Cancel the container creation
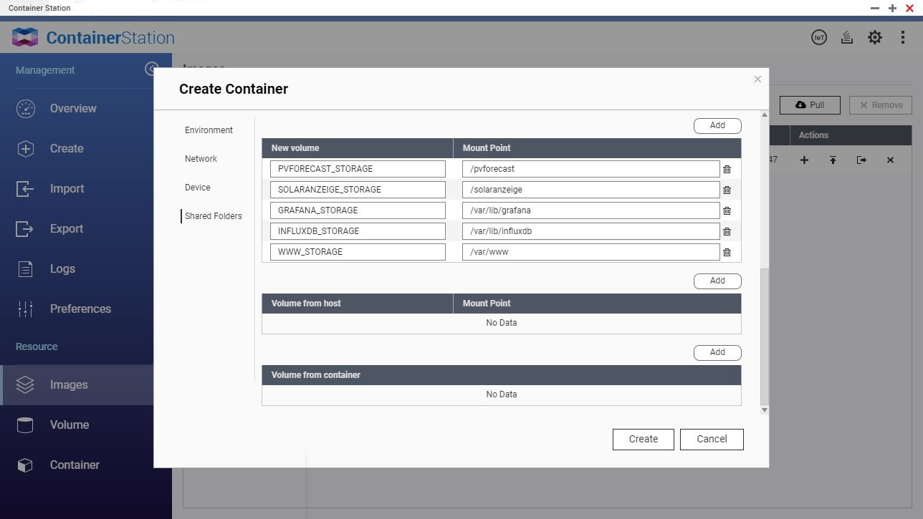Viewport: 923px width, 519px height. pos(712,439)
